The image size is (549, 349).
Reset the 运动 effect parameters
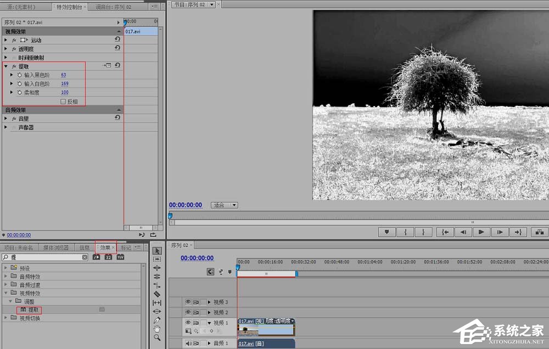(x=117, y=40)
